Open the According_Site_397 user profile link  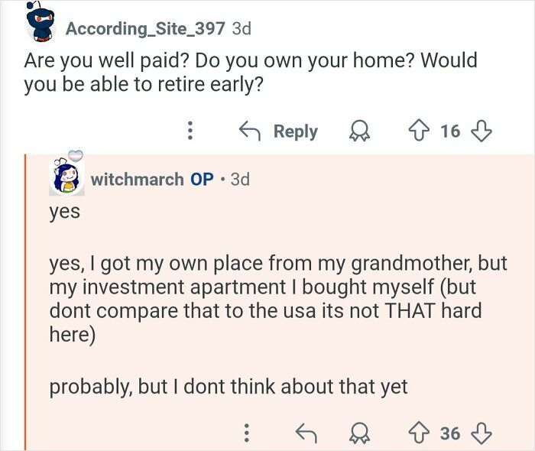coord(145,28)
